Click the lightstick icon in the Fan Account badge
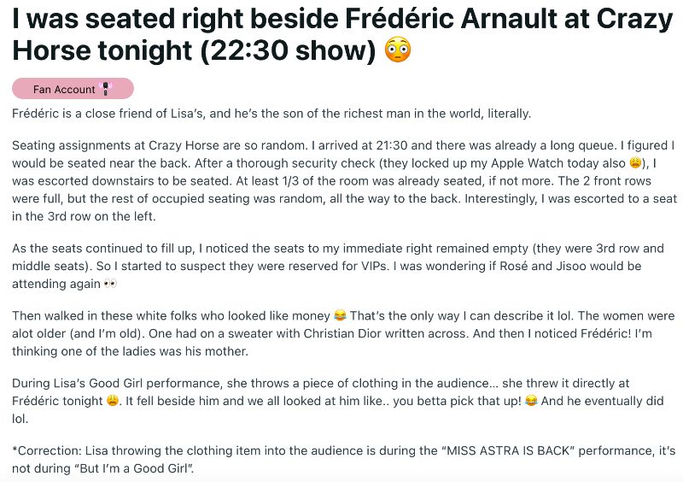683x482 pixels. (107, 89)
